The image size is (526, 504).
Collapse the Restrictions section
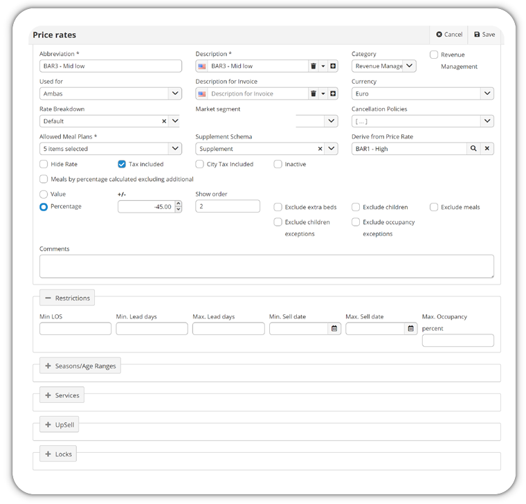[67, 298]
